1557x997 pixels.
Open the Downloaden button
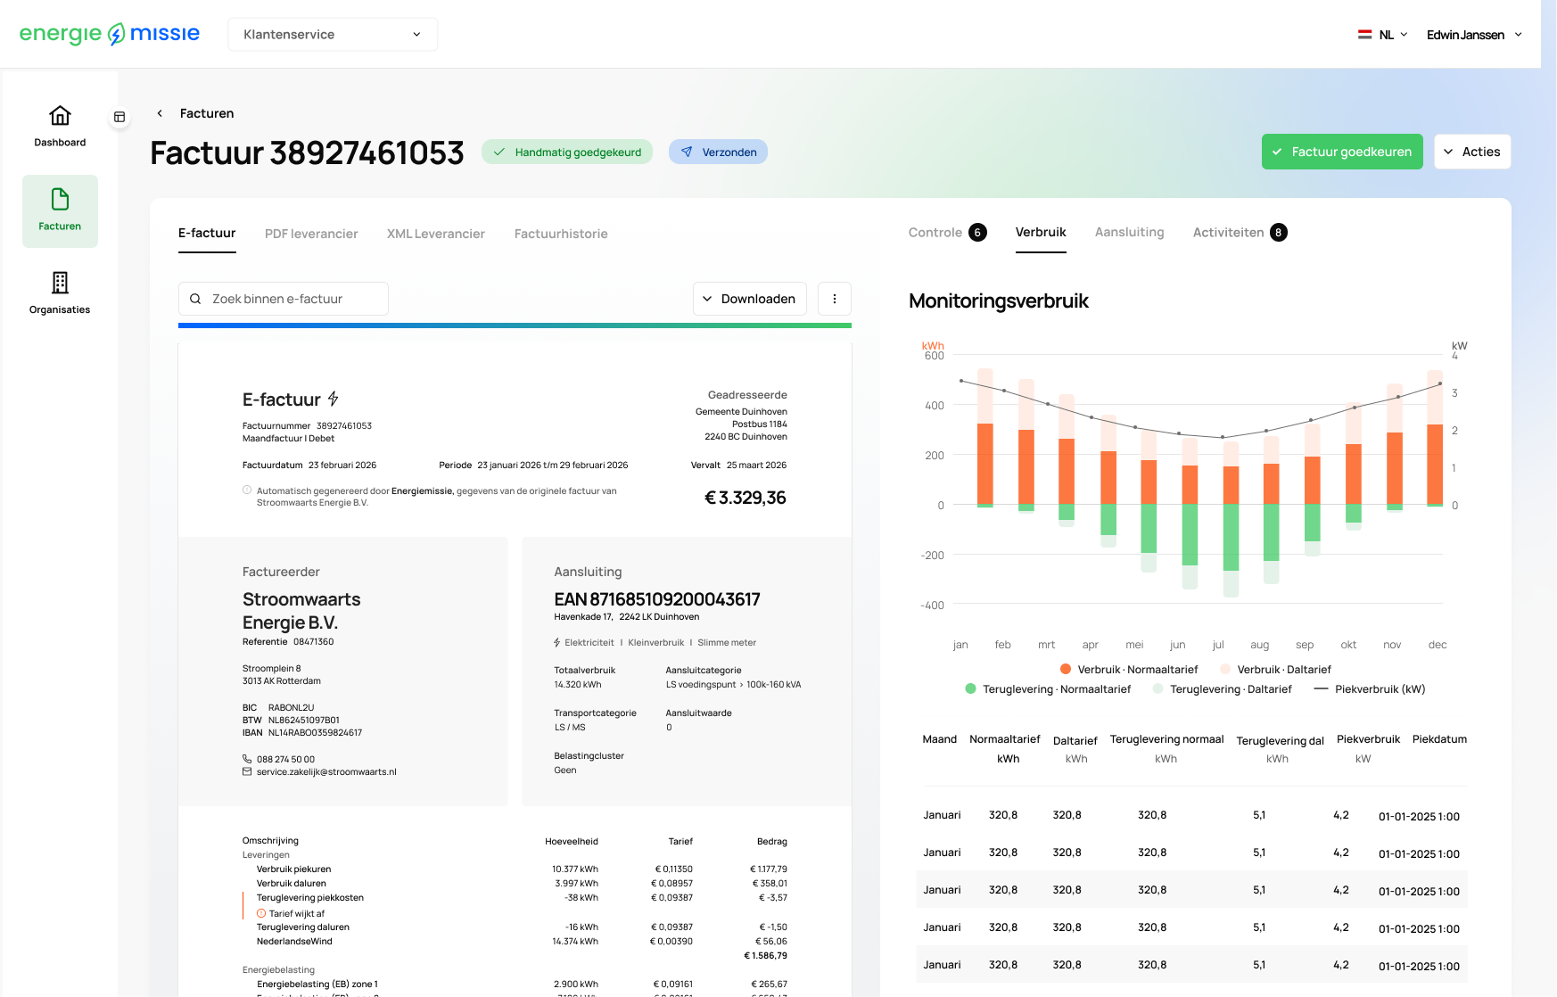click(x=750, y=299)
